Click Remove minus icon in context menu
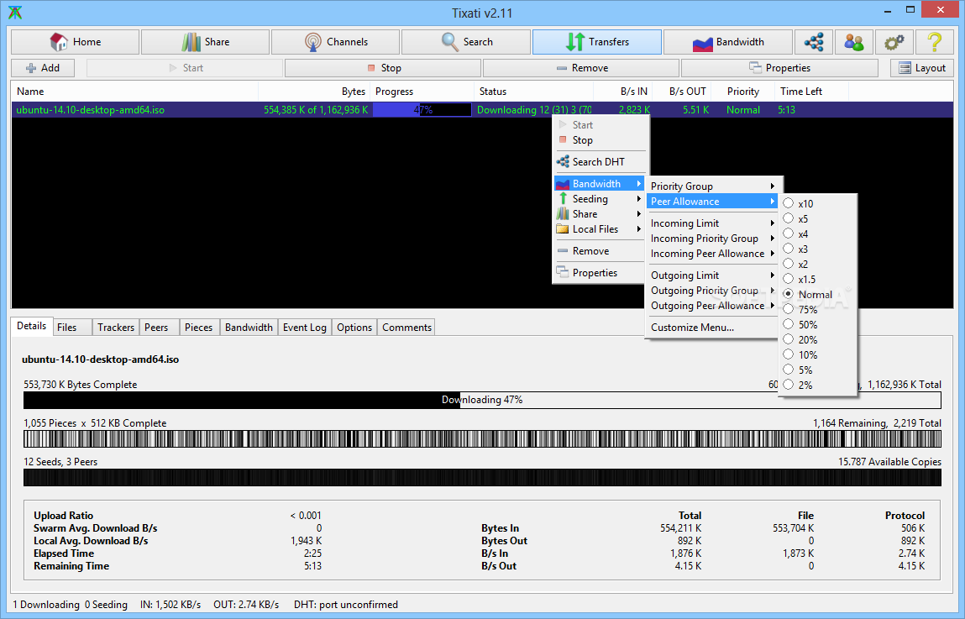This screenshot has width=965, height=619. (x=563, y=250)
